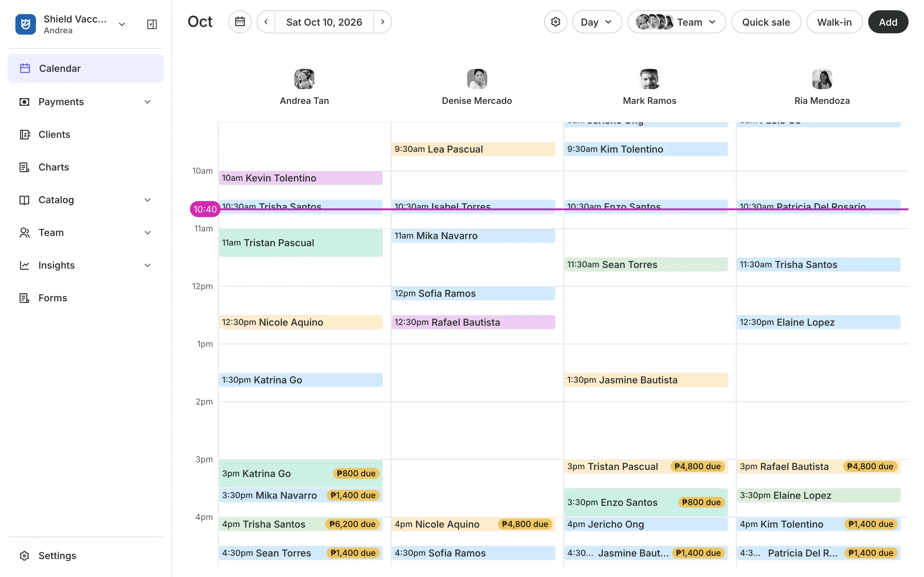
Task: Expand the business switcher chevron
Action: [x=122, y=24]
